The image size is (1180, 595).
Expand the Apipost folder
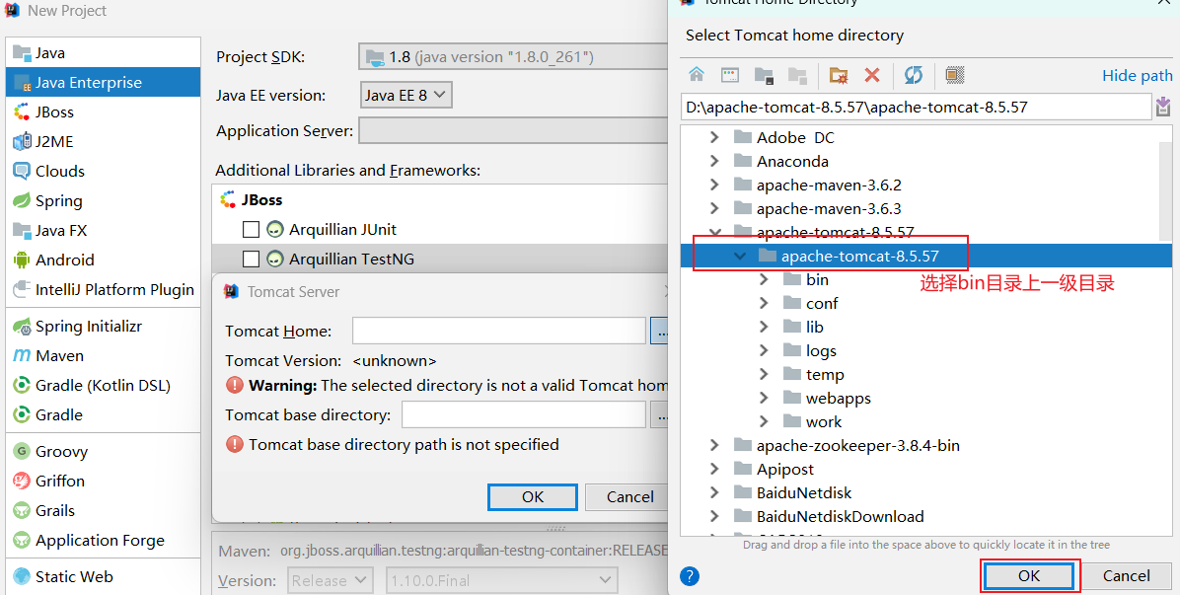point(715,470)
